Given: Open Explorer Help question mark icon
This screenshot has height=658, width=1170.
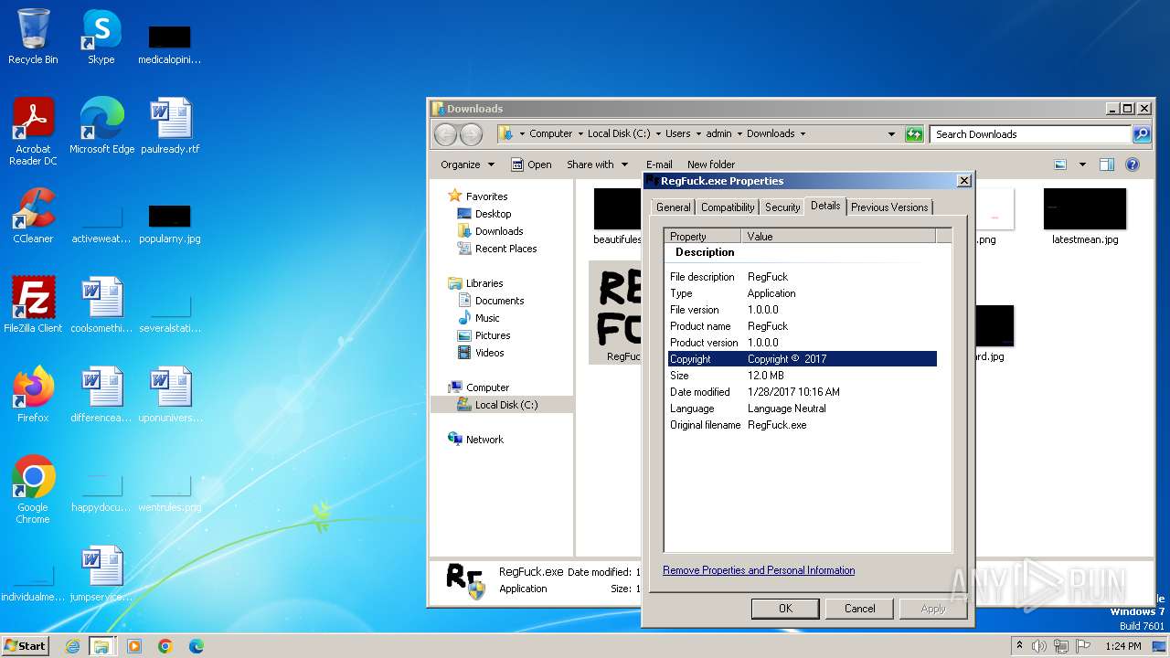Looking at the screenshot, I should click(x=1133, y=164).
